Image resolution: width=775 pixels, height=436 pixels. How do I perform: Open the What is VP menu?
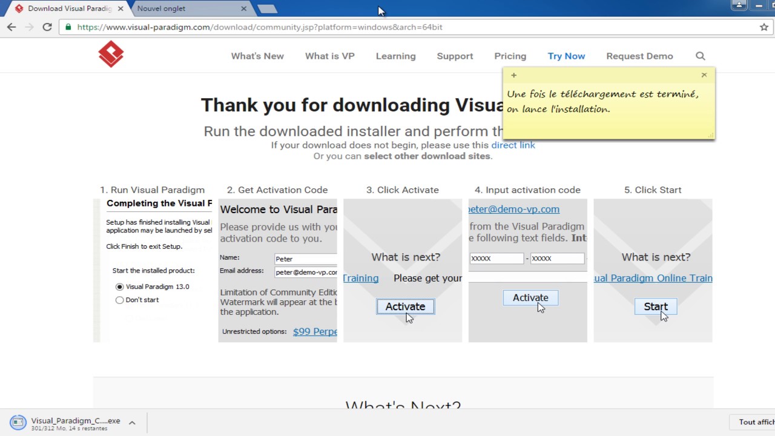coord(330,56)
